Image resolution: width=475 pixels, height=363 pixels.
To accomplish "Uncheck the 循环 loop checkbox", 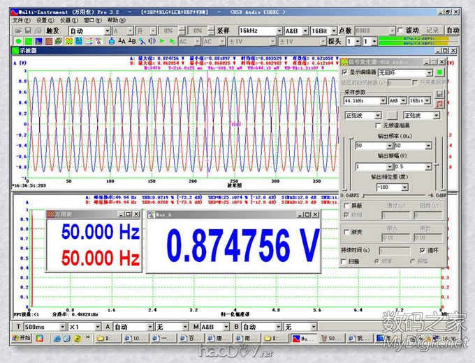I will pos(422,250).
